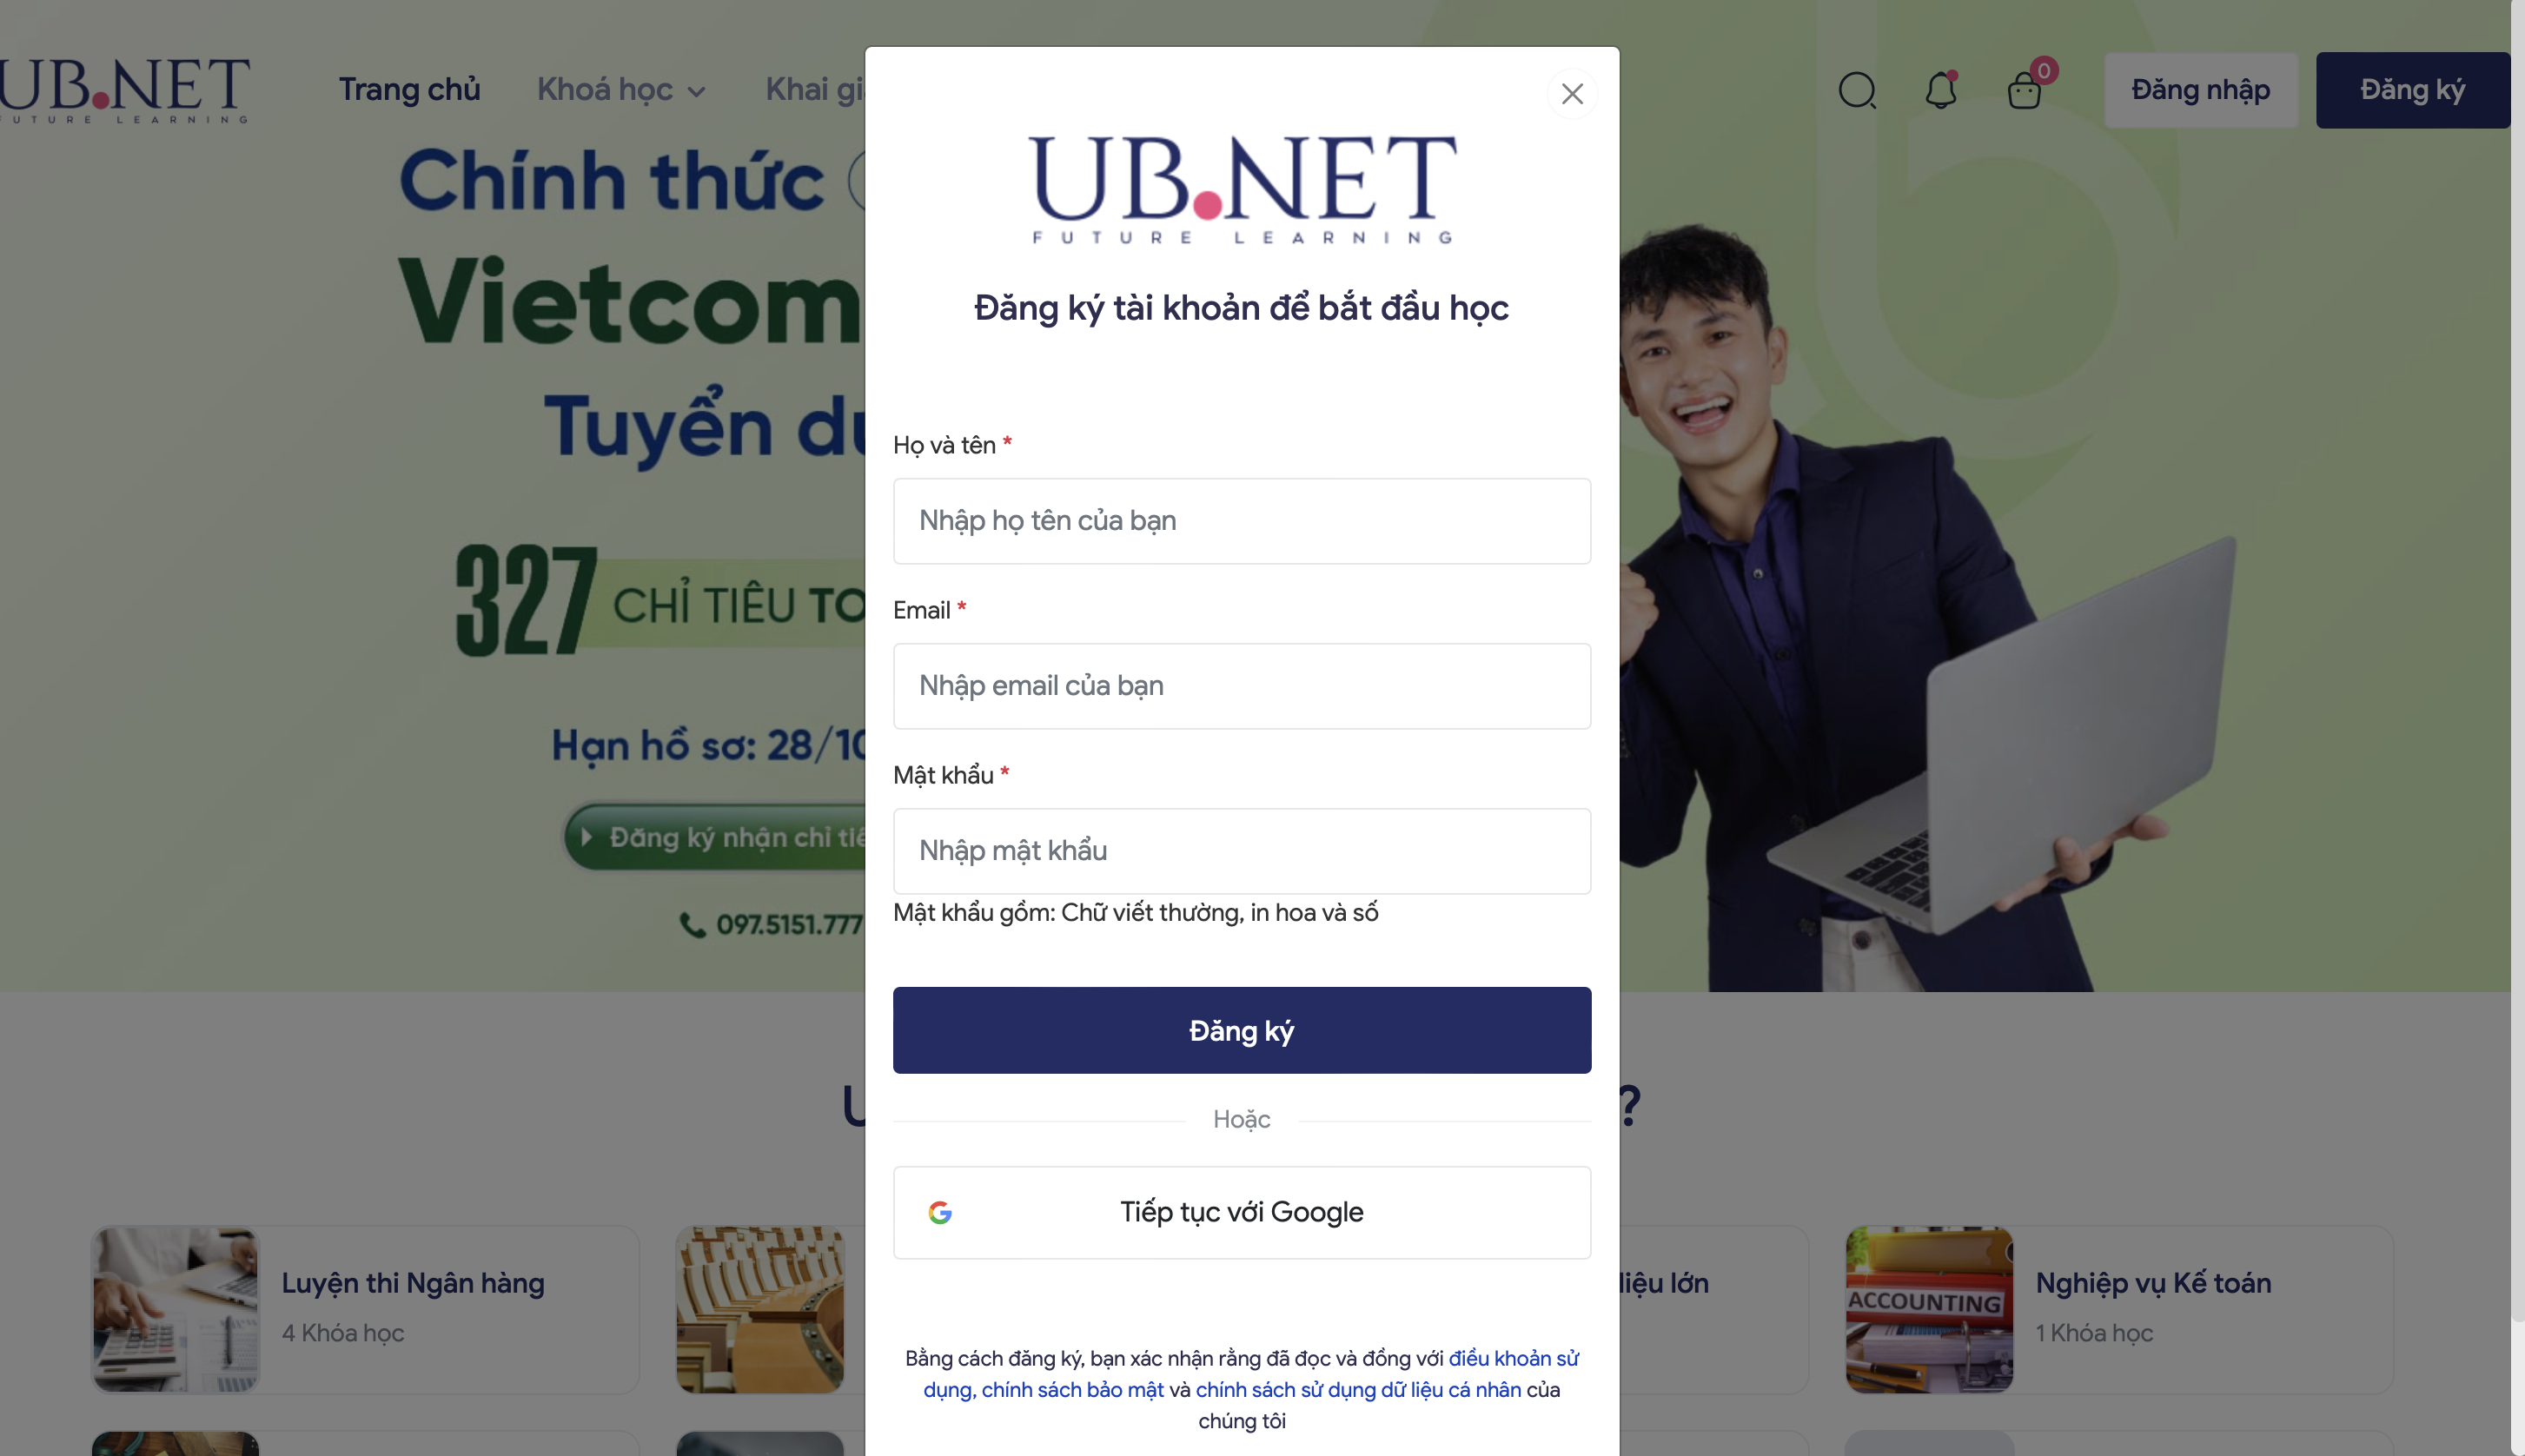The width and height of the screenshot is (2525, 1456).
Task: Click the UB.NET logo in the dialog
Action: point(1242,189)
